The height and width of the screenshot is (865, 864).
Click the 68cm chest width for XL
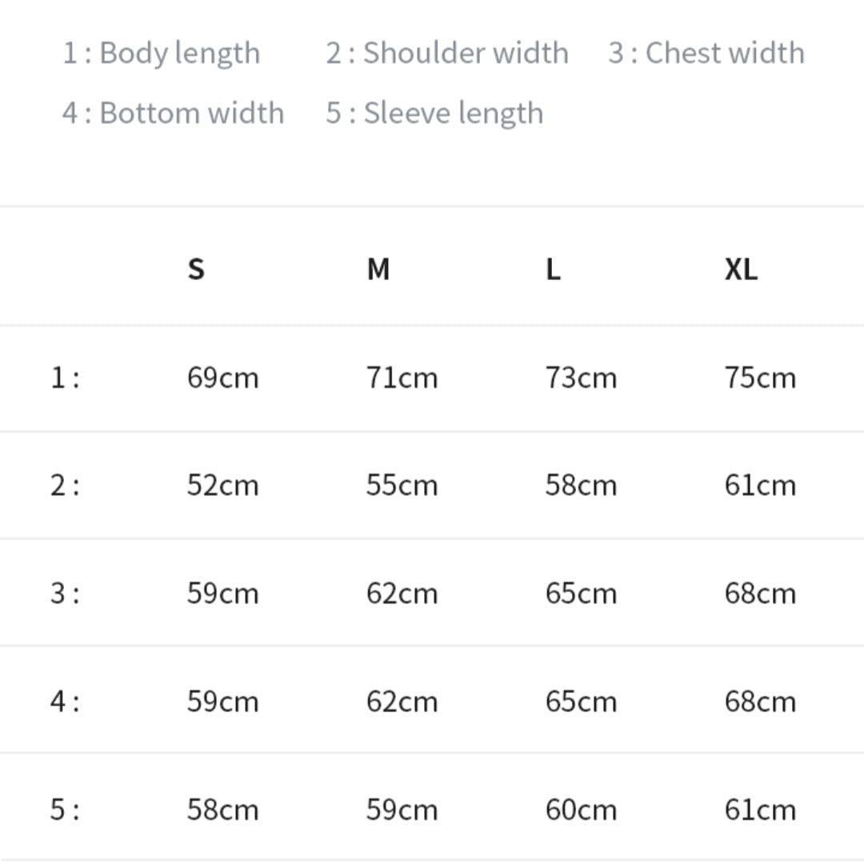(760, 593)
